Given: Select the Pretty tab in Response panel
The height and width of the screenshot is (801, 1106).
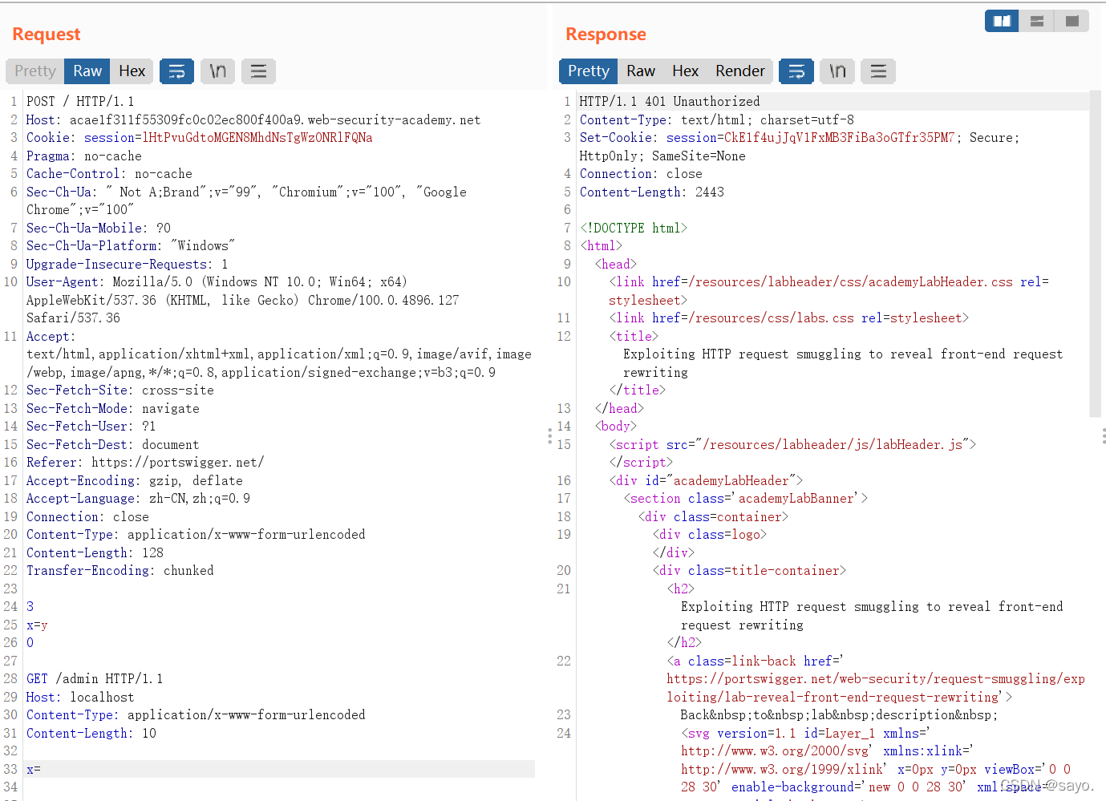Looking at the screenshot, I should coord(589,71).
